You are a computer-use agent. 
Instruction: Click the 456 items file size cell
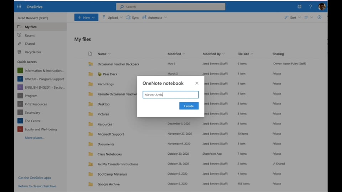[243, 184]
